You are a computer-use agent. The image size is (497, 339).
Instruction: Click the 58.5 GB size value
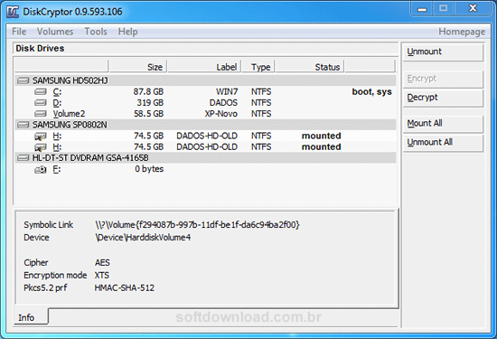pos(149,114)
